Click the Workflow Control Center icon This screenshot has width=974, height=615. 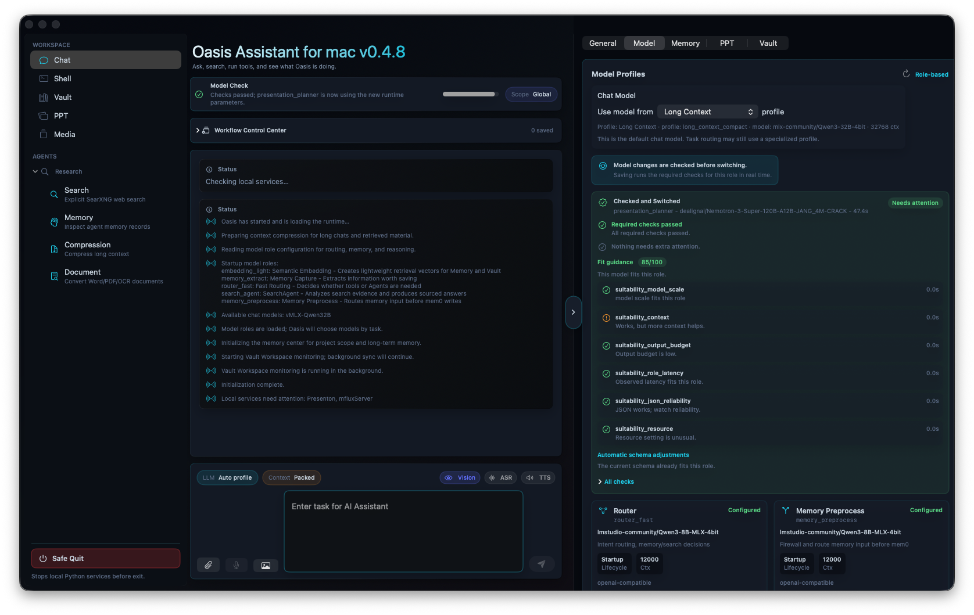pos(206,130)
